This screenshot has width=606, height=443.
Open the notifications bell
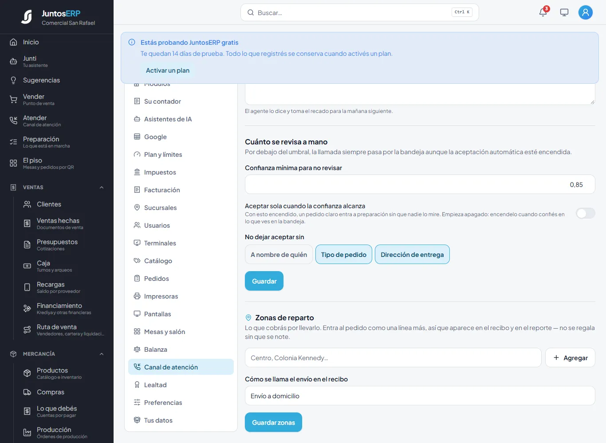click(x=543, y=12)
